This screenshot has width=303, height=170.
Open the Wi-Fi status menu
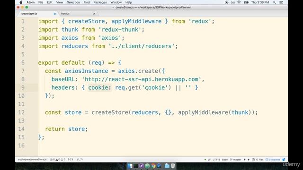click(239, 2)
